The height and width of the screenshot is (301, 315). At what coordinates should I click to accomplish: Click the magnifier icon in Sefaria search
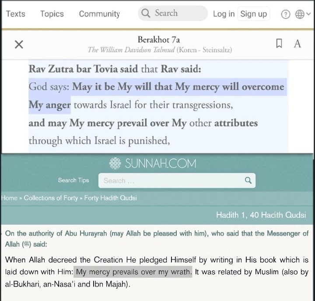[145, 13]
